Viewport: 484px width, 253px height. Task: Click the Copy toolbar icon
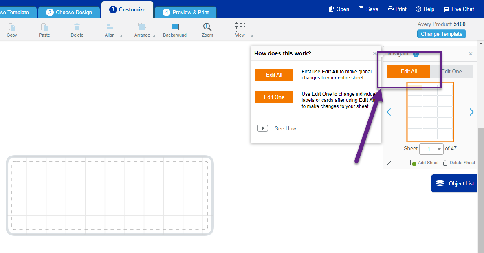click(12, 27)
